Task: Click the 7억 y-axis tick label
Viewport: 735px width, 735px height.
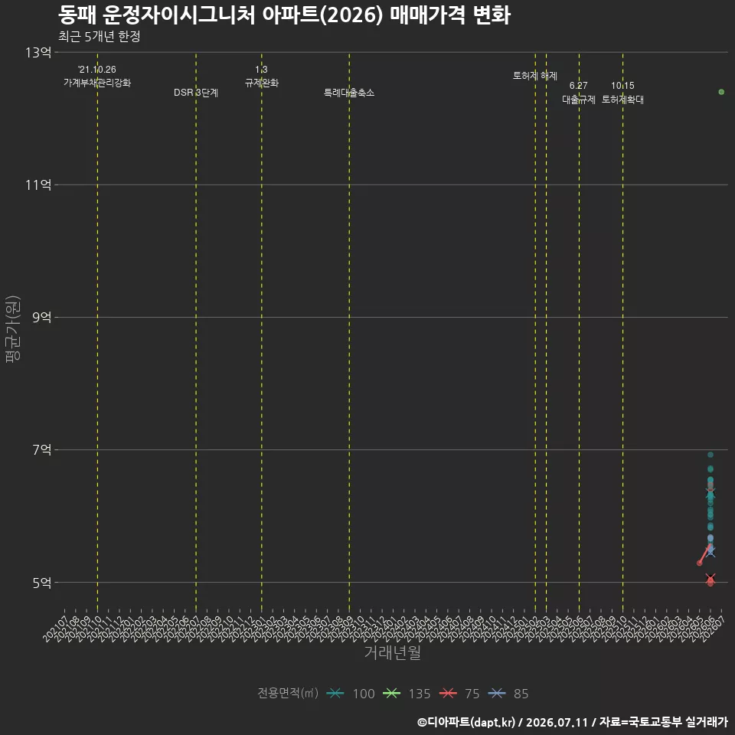Action: (x=41, y=450)
